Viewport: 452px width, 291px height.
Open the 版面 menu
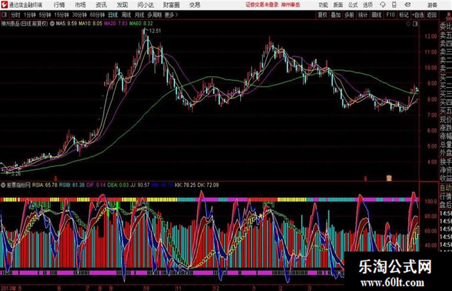[338, 5]
